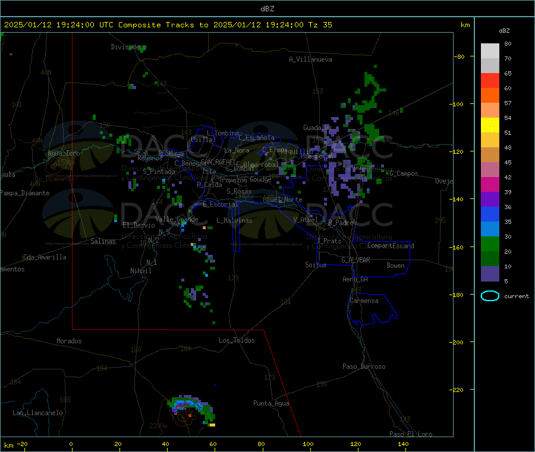Click the 'G_ALVEAR' map label
Viewport: 535px width, 452px height.
pos(355,260)
